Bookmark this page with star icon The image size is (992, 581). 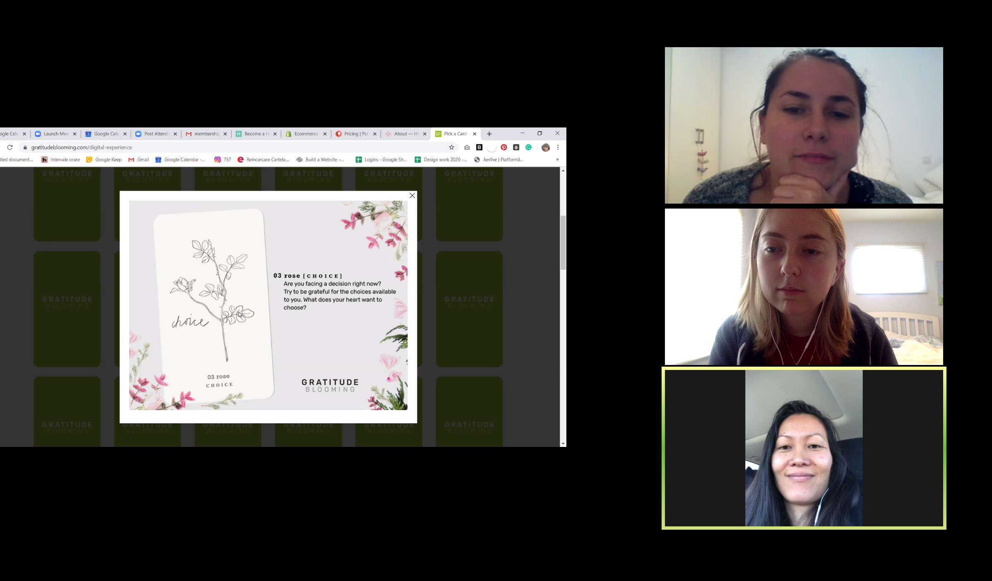[452, 147]
